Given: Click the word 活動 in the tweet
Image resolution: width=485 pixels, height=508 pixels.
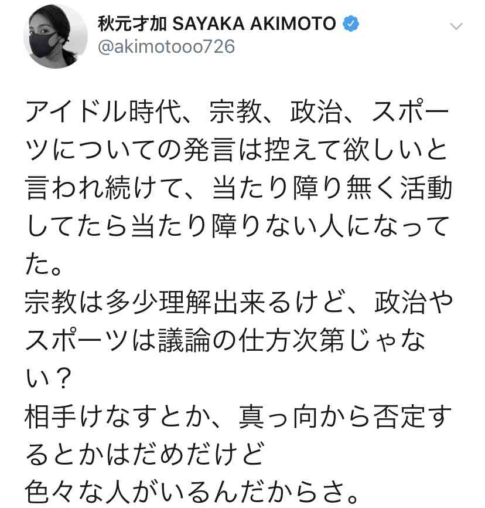Looking at the screenshot, I should [426, 188].
